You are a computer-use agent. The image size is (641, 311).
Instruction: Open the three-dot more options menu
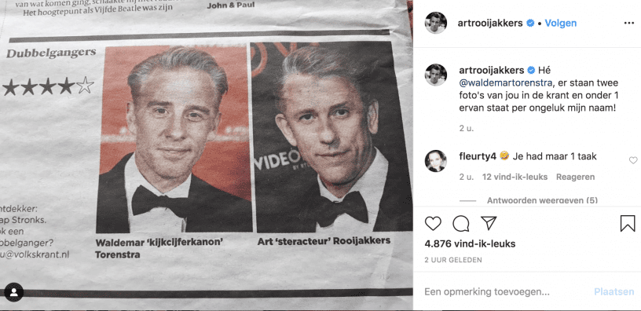click(x=628, y=24)
